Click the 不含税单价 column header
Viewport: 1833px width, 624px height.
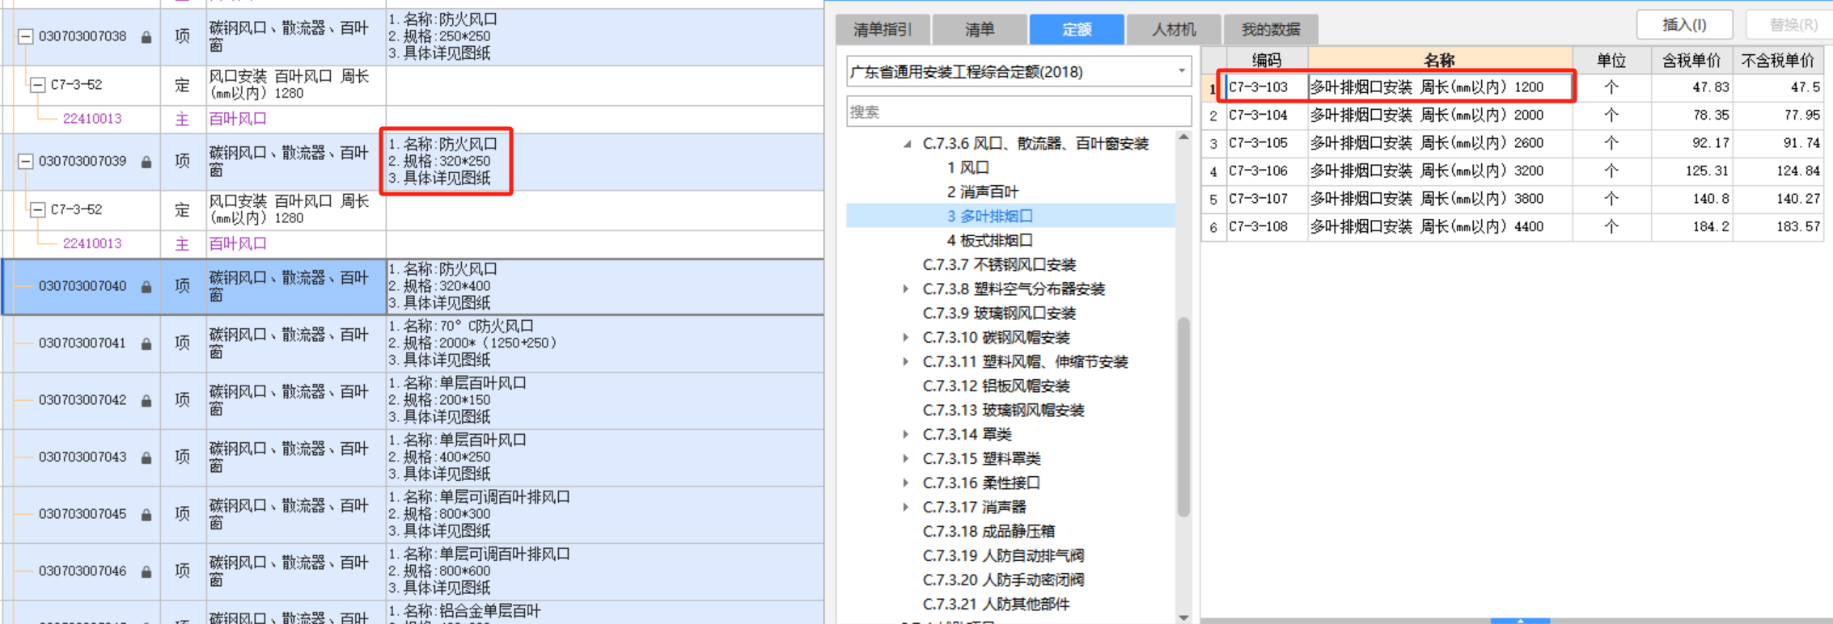(x=1778, y=60)
